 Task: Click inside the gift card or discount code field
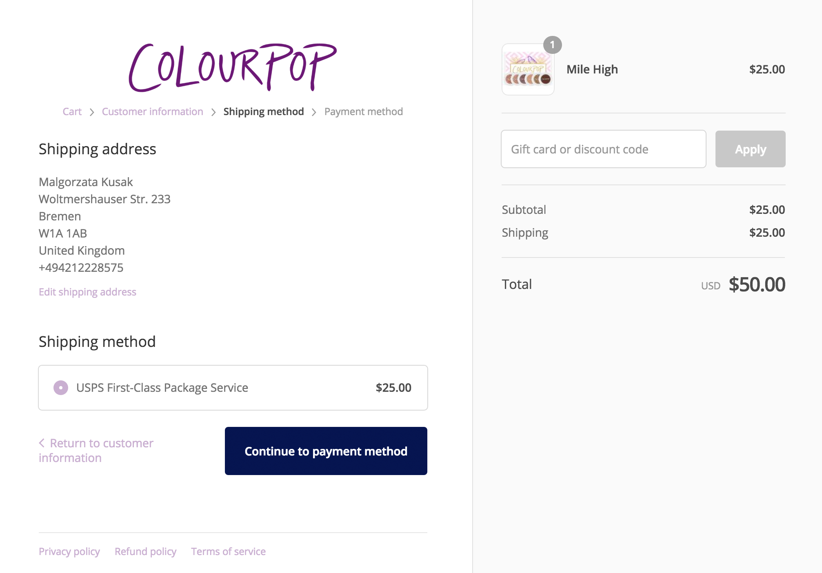coord(603,149)
